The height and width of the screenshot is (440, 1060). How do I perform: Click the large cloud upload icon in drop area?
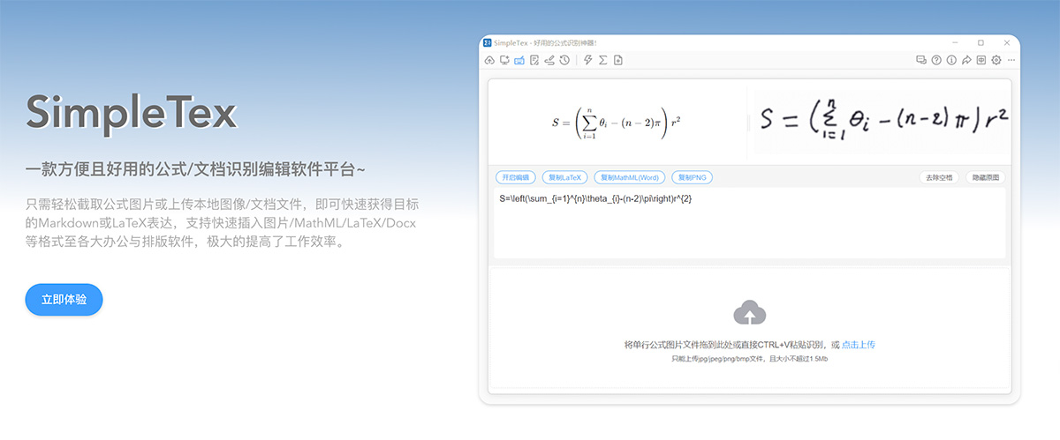coord(750,313)
